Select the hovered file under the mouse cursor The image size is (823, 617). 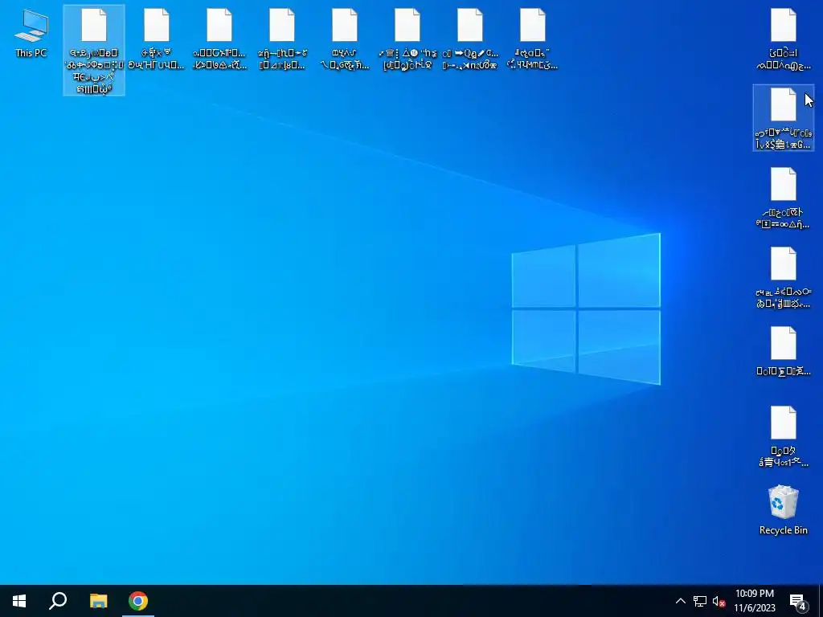(783, 118)
